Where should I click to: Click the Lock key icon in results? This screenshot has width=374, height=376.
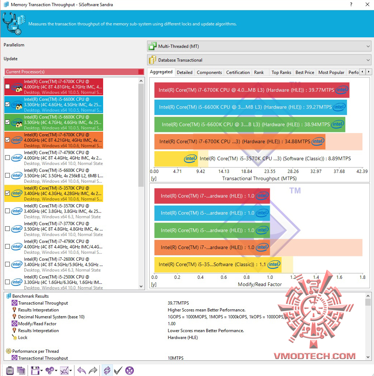[x=15, y=338]
